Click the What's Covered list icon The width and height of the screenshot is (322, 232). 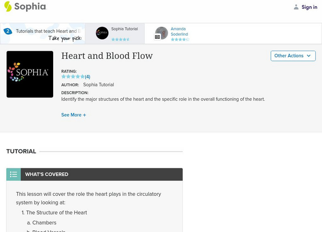14,174
